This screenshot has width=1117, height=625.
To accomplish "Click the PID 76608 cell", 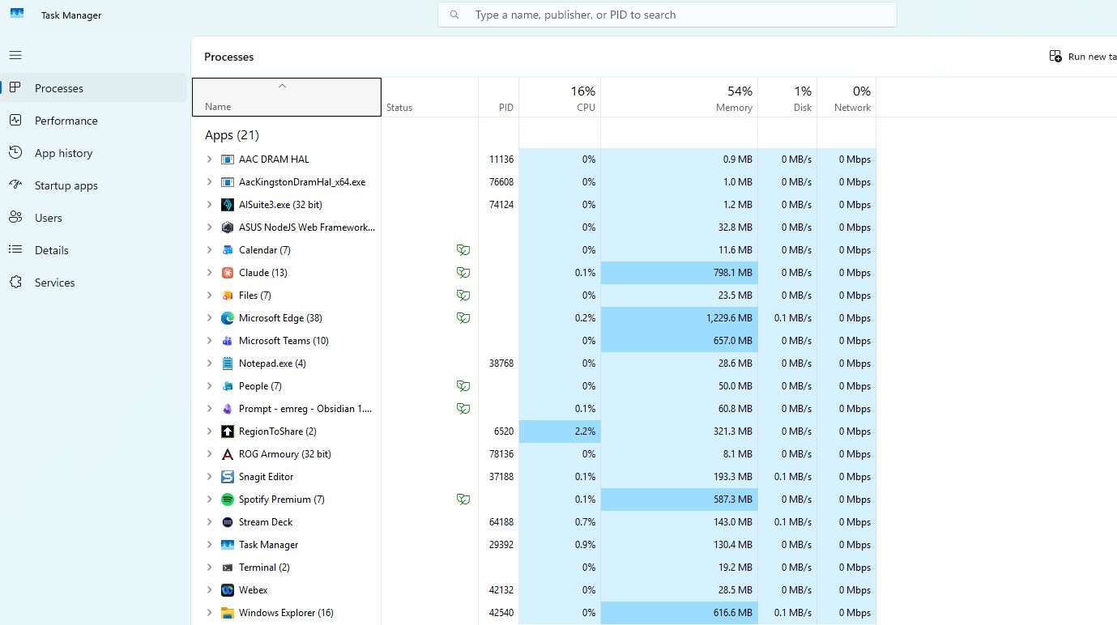I will point(498,182).
